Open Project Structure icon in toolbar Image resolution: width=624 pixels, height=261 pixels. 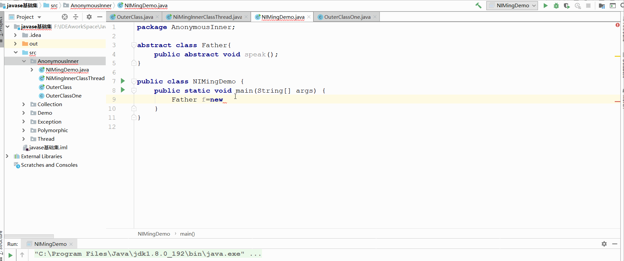(602, 6)
